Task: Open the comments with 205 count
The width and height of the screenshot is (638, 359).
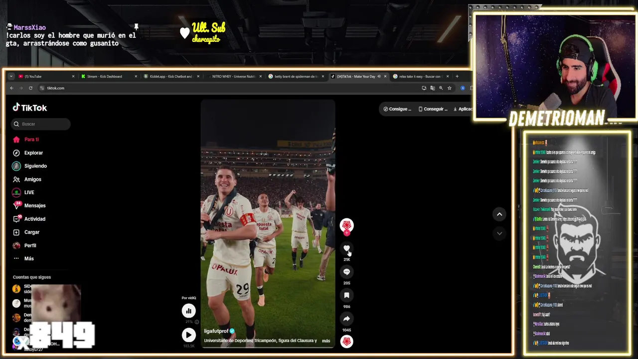Action: [346, 272]
